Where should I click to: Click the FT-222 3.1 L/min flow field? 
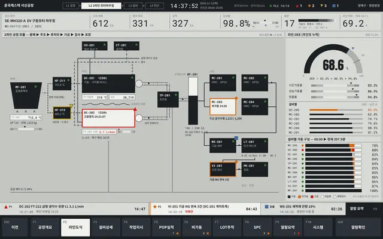point(99,131)
